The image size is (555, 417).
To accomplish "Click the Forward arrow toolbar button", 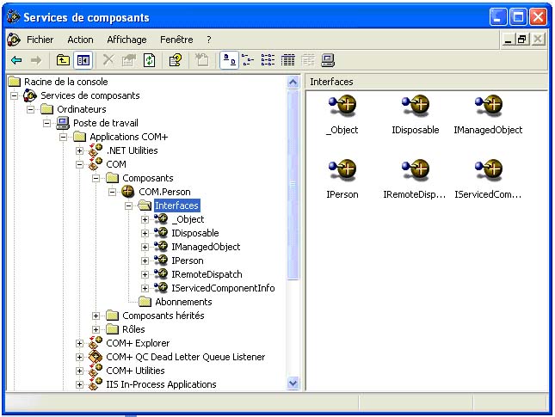I will (35, 60).
